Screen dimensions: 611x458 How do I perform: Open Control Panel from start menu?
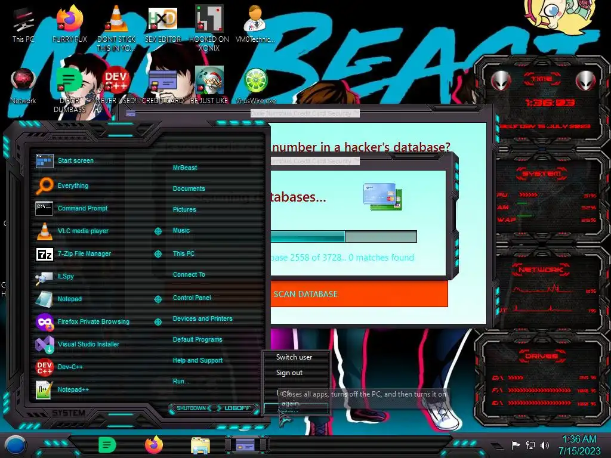[192, 298]
